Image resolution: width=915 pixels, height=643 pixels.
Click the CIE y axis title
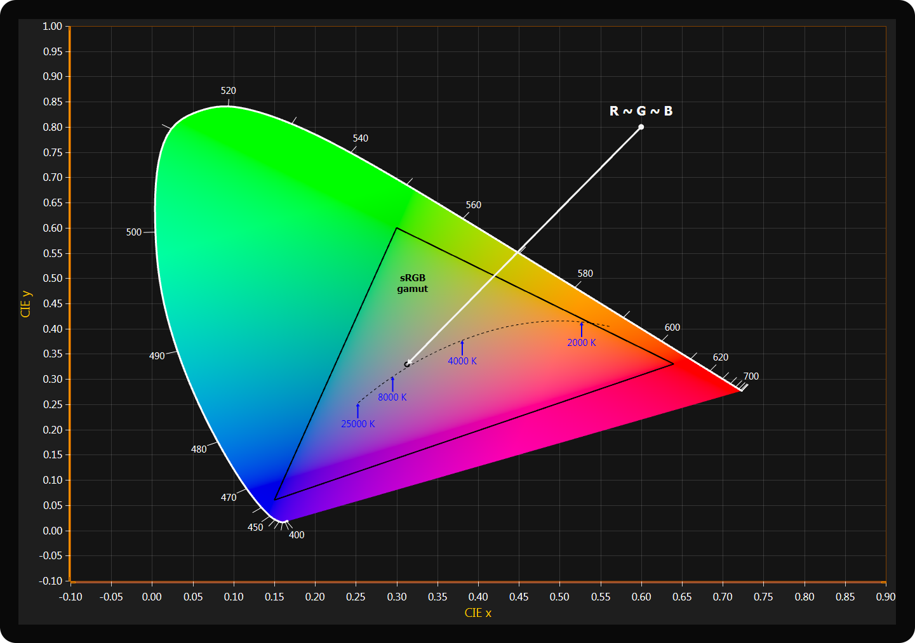point(26,304)
